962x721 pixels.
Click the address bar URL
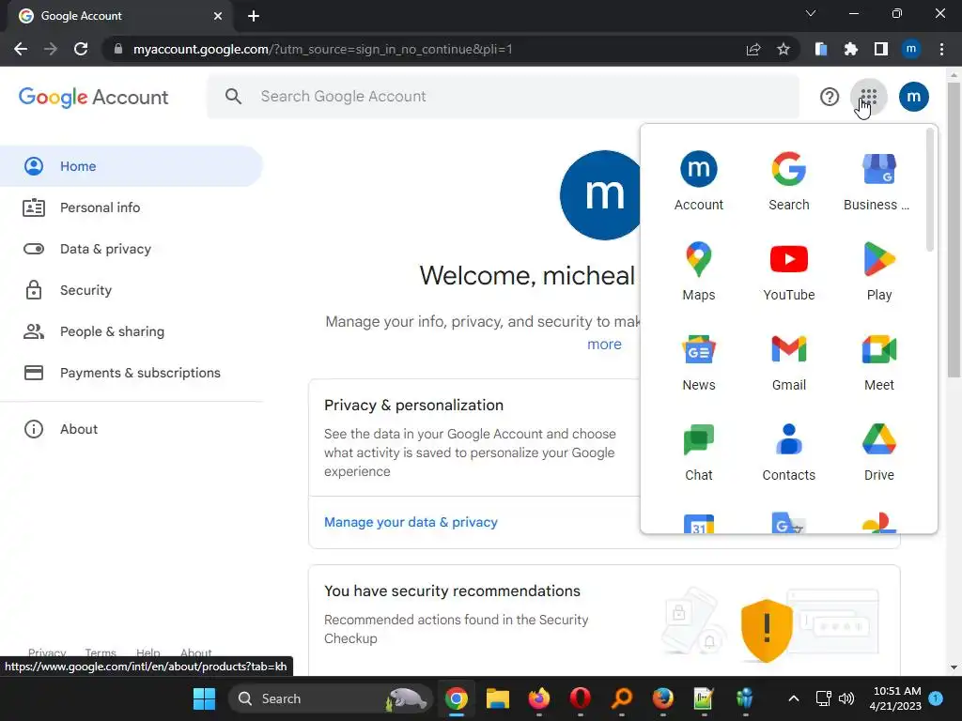coord(323,49)
